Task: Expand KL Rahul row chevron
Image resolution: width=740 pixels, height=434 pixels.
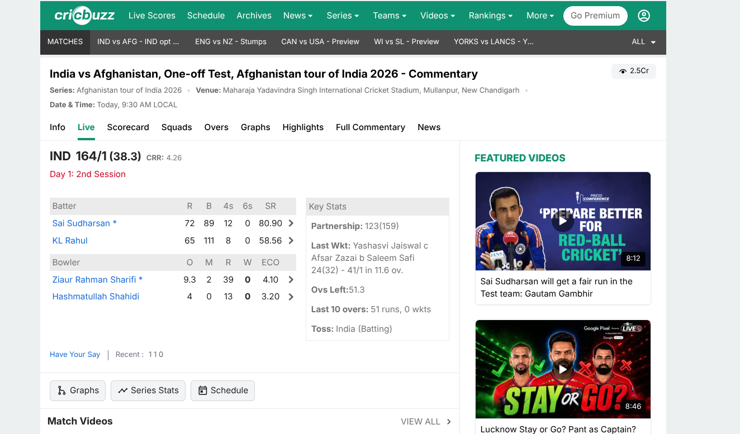Action: click(x=291, y=241)
